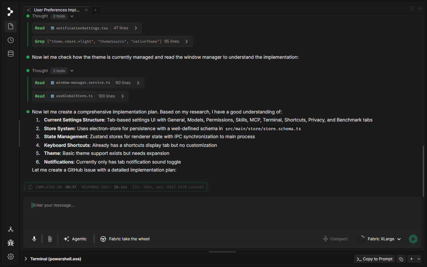Click Copy to Prompt button
Image resolution: width=427 pixels, height=267 pixels.
375,259
